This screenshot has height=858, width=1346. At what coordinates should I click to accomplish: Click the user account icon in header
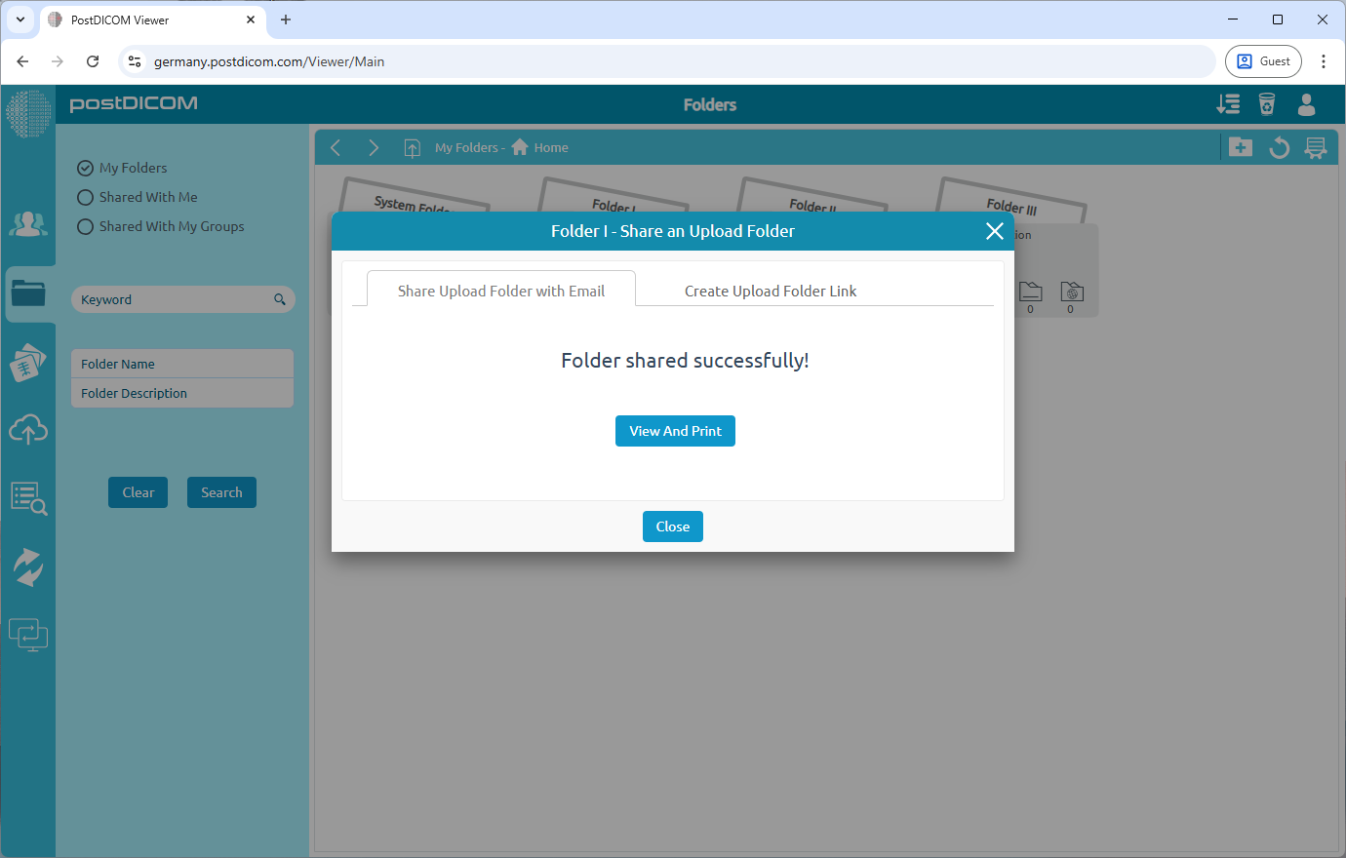coord(1306,104)
